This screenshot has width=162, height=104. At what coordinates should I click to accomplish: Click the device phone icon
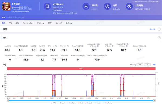click(47, 6)
